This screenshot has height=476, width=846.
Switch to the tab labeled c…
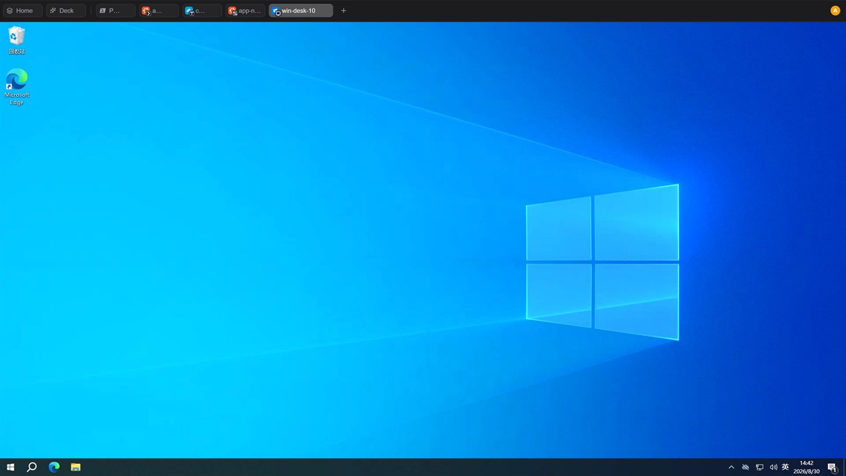coord(202,10)
